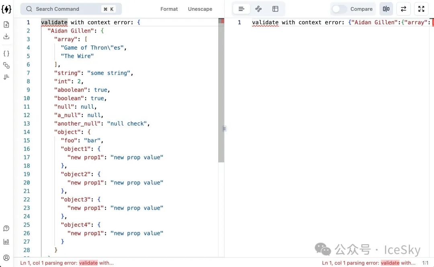Switch to text view mode

click(x=242, y=9)
